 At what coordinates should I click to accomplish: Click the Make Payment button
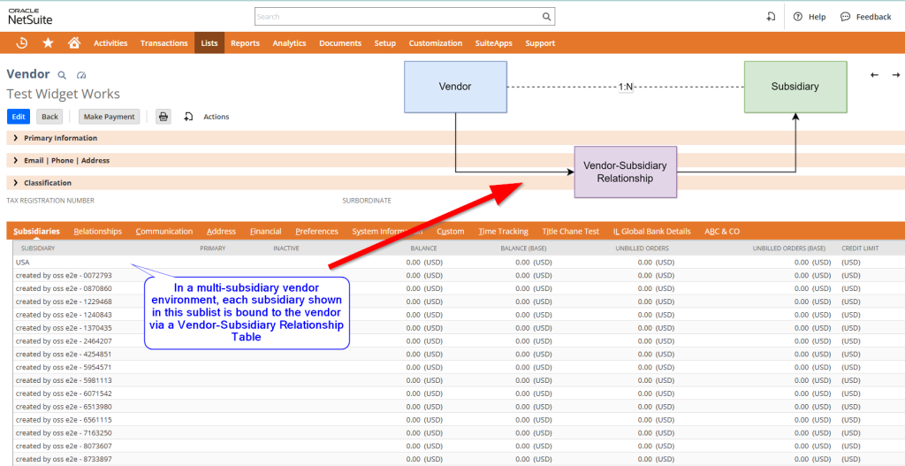click(x=109, y=117)
